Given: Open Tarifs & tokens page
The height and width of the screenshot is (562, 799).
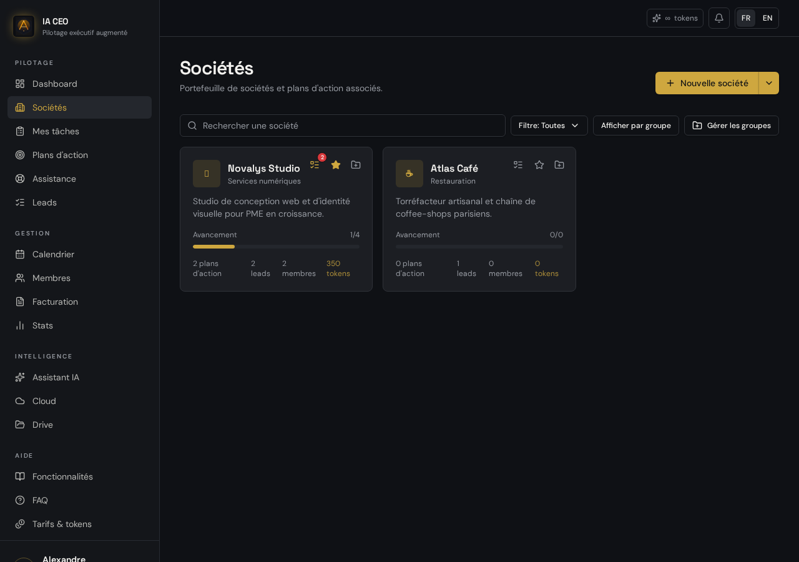Looking at the screenshot, I should [79, 524].
